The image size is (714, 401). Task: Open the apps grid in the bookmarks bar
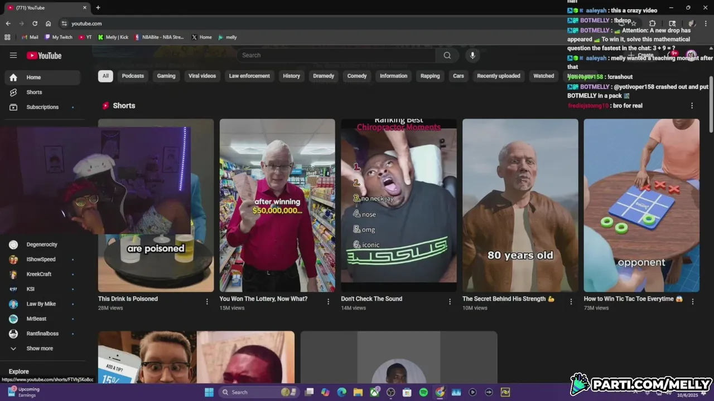pyautogui.click(x=7, y=37)
